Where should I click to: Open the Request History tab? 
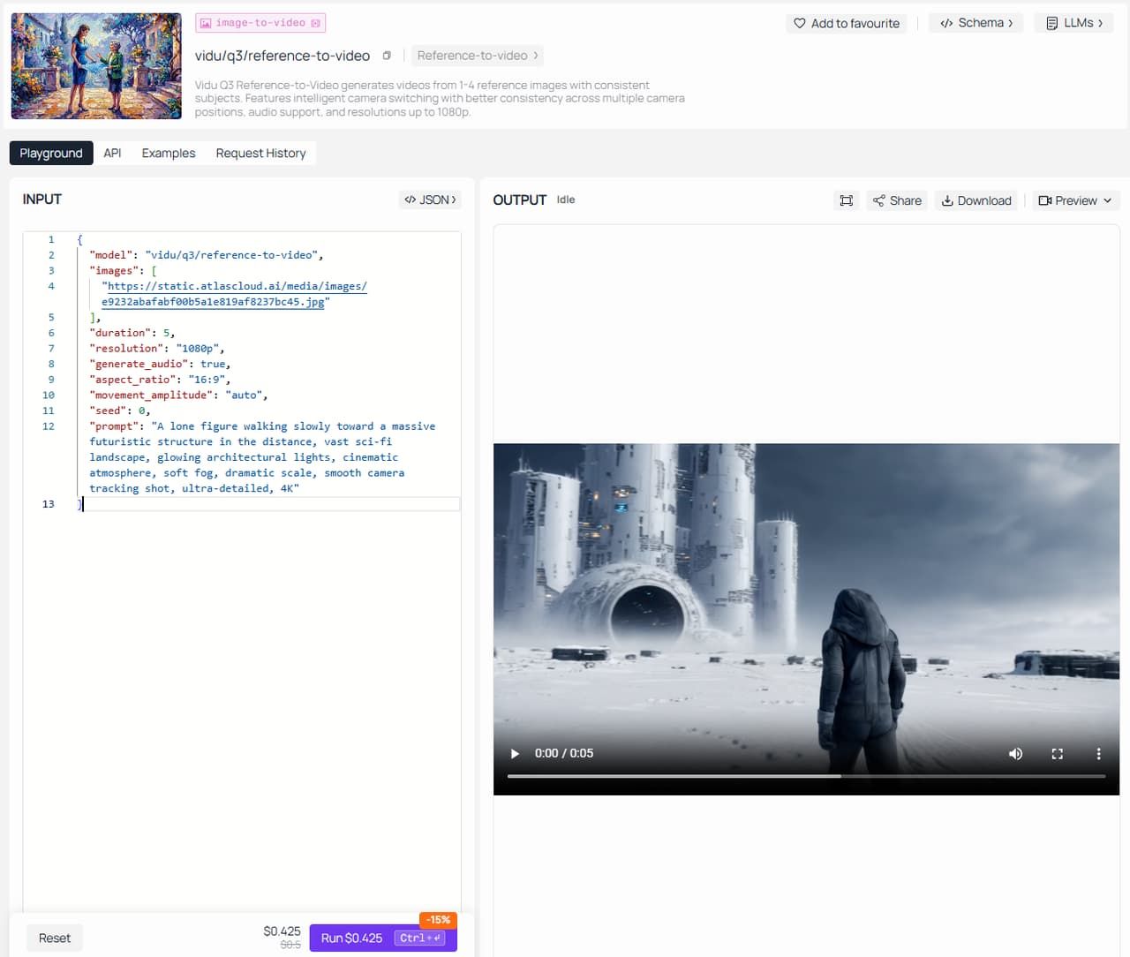260,153
